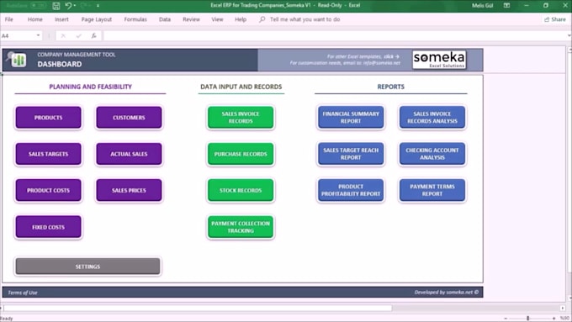Open the Page Layout tab
Image resolution: width=572 pixels, height=322 pixels.
tap(96, 19)
